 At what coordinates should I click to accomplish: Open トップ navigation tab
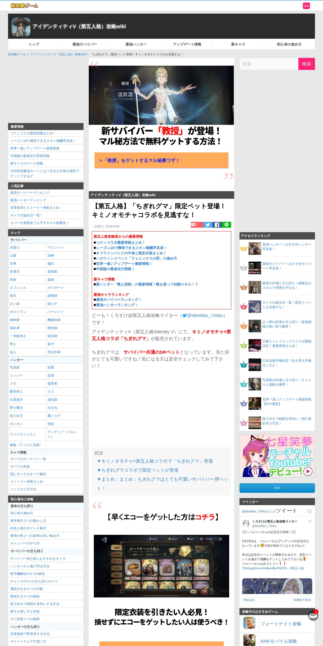(x=34, y=44)
